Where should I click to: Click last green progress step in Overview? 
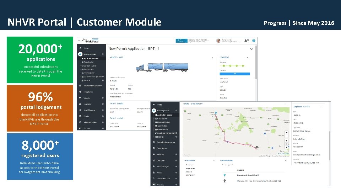(243, 66)
